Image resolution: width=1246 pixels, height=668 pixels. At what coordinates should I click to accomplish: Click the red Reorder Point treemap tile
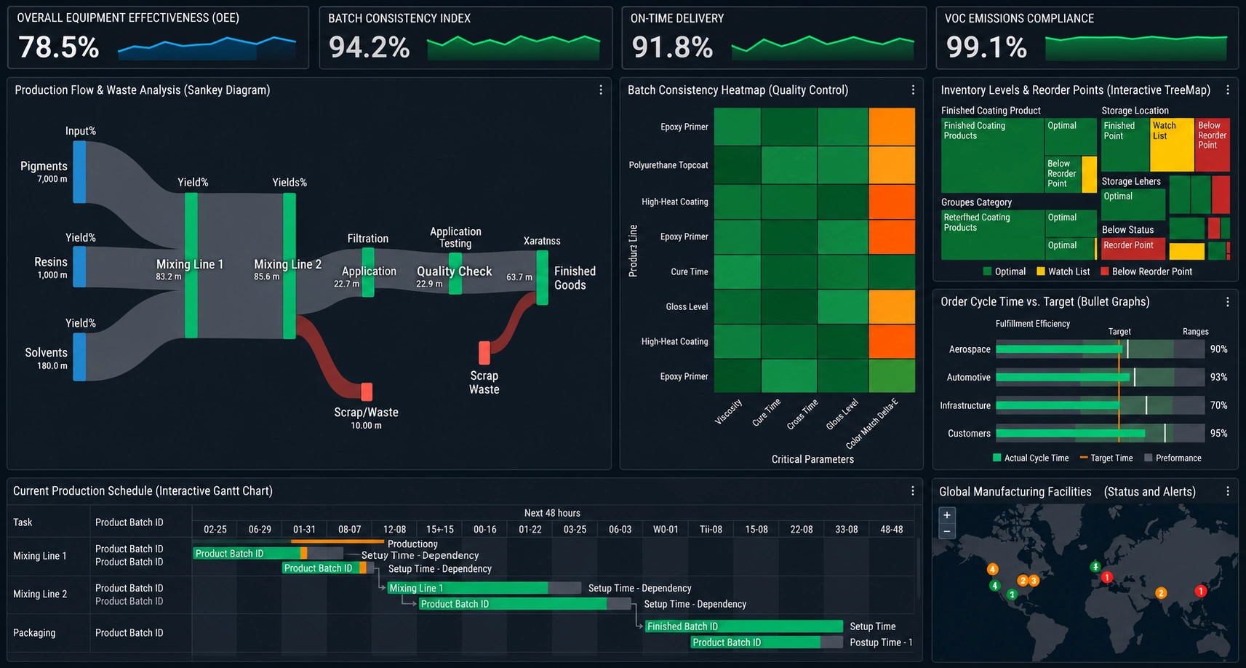point(1133,249)
